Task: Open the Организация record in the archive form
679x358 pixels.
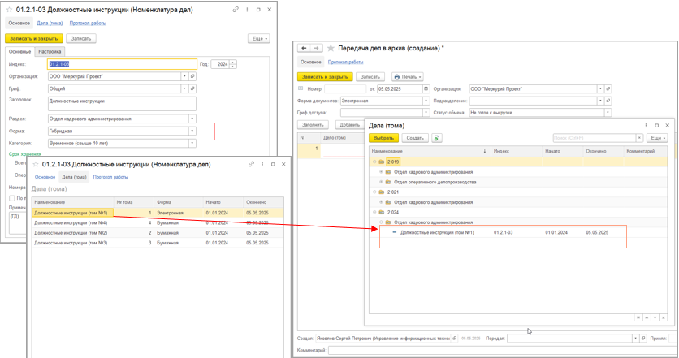Action: pos(608,89)
